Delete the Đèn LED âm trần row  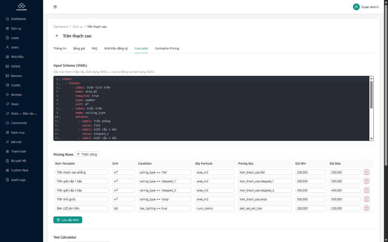coord(366,208)
